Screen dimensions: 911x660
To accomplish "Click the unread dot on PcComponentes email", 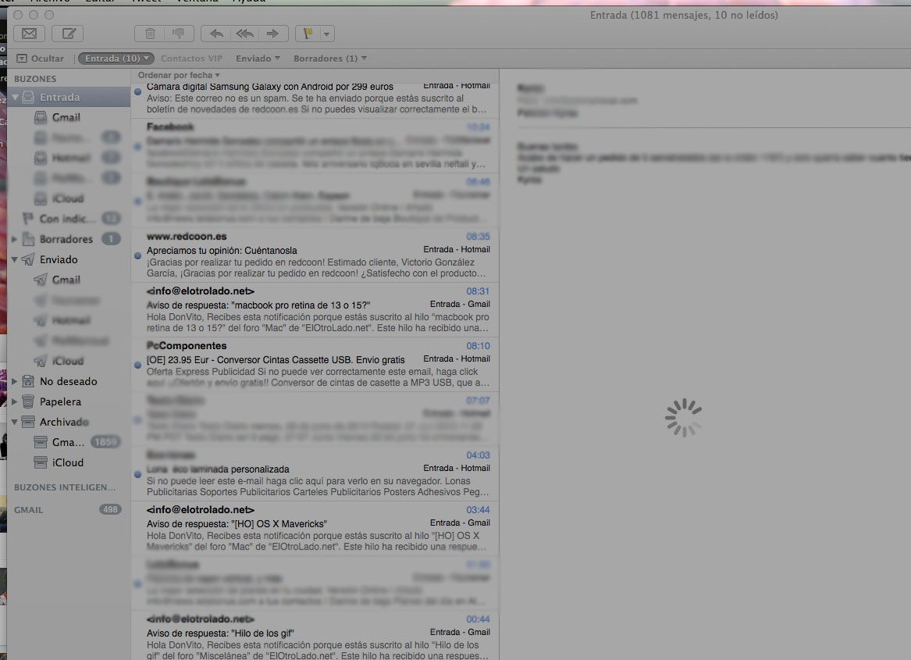I will pos(137,366).
